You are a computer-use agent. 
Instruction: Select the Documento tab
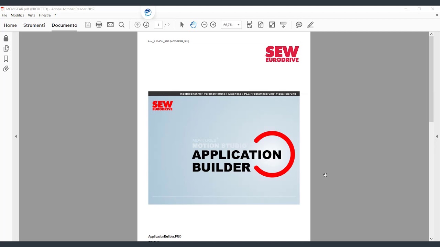(64, 25)
